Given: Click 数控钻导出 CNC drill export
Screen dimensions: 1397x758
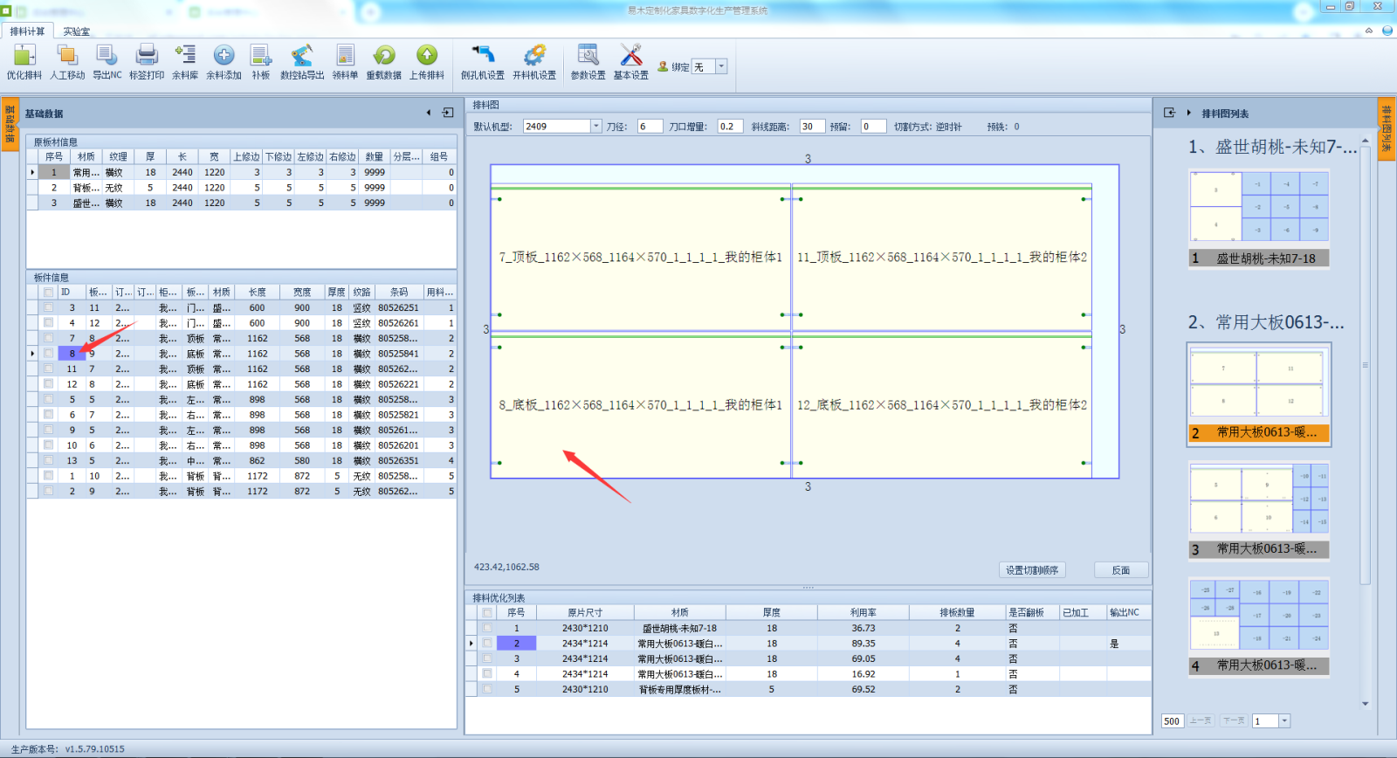Looking at the screenshot, I should pyautogui.click(x=302, y=62).
